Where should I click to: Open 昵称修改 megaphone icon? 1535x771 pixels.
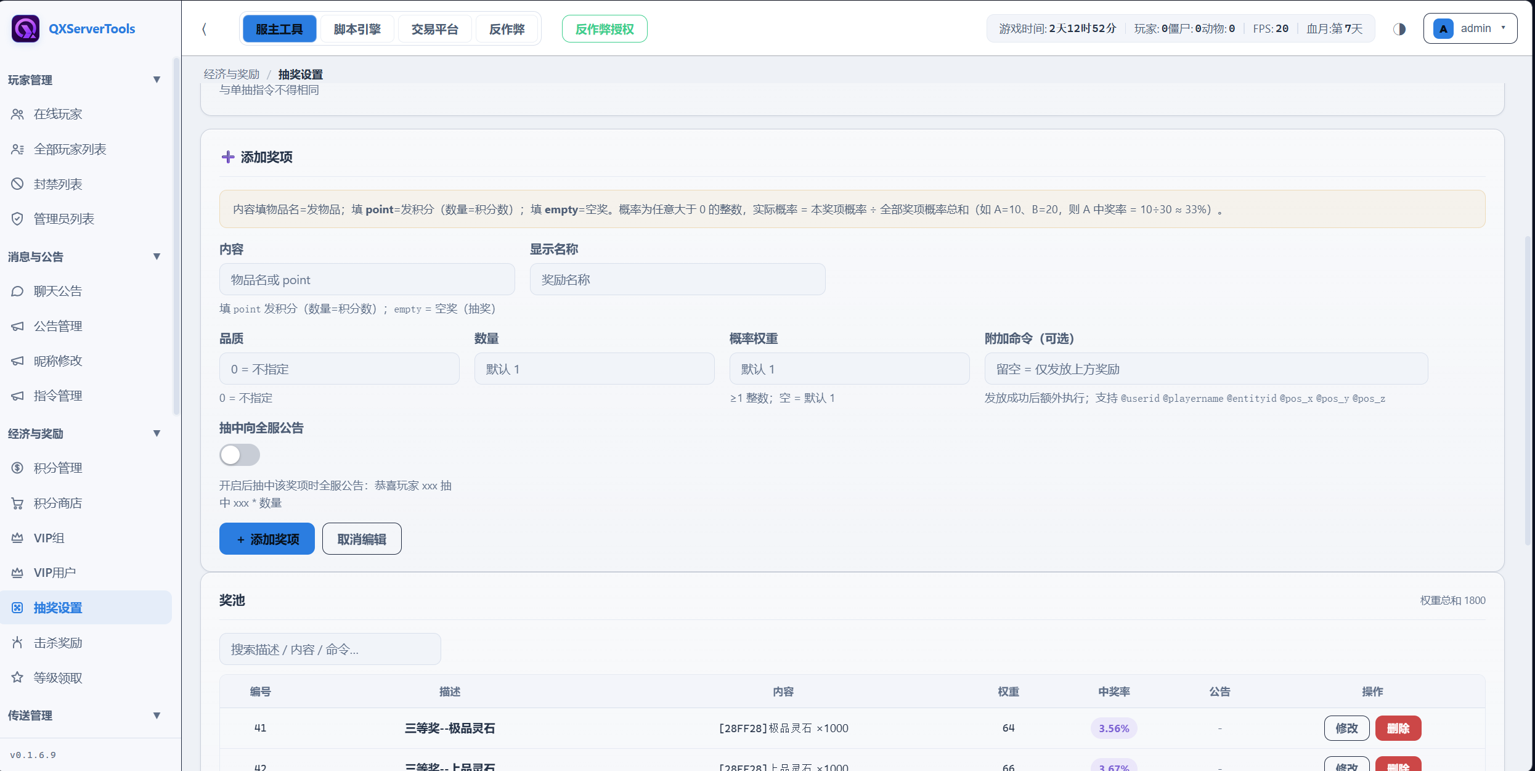[17, 361]
